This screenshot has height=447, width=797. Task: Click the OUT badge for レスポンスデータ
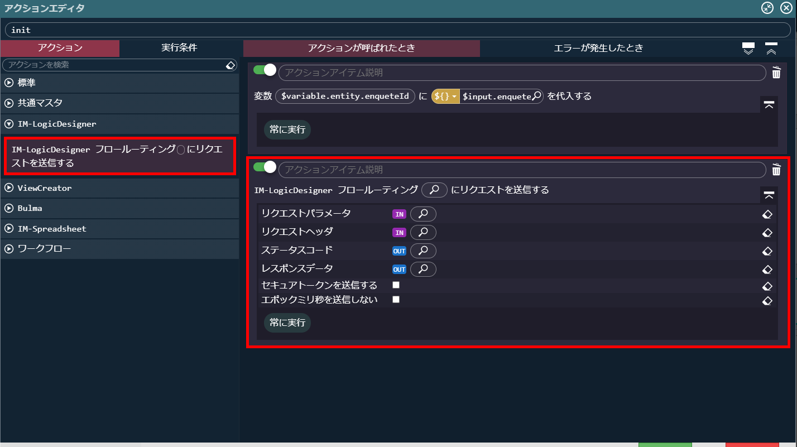coord(399,270)
